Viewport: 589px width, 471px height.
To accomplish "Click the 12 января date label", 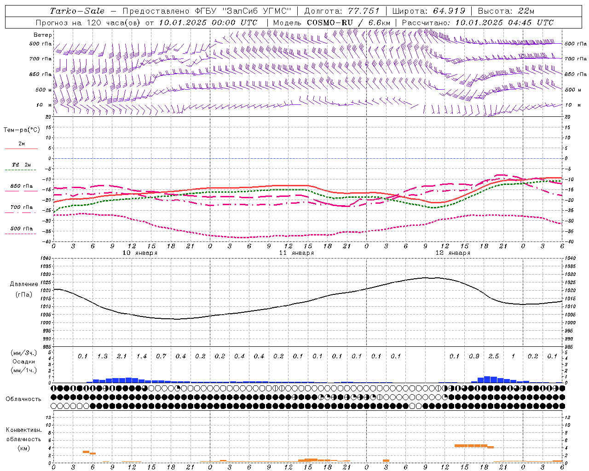I will (453, 253).
